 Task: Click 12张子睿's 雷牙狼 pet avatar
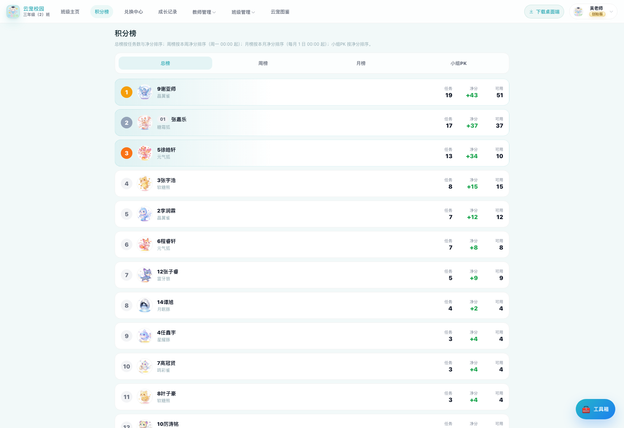pyautogui.click(x=145, y=275)
